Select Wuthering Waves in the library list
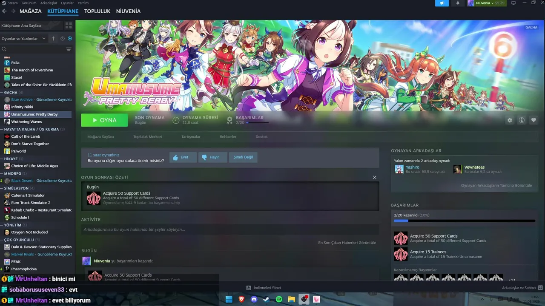 point(26,122)
